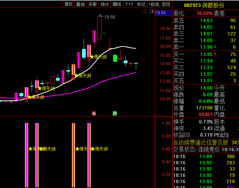Select the 买一 bid price 13.95 row
Image resolution: width=239 pixels, height=188 pixels.
tap(205, 54)
